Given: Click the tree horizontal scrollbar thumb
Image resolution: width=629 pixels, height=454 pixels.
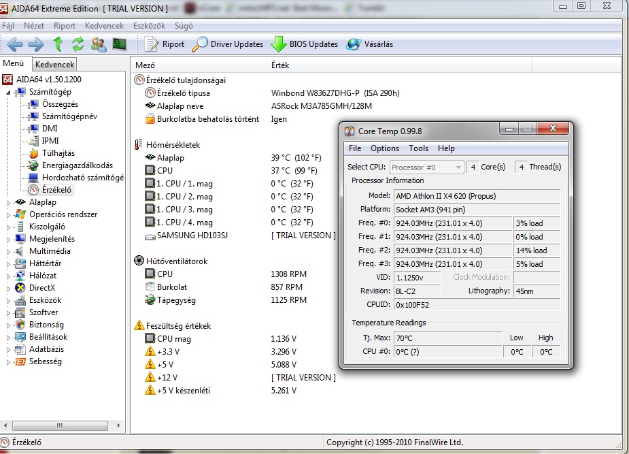Looking at the screenshot, I should tap(60, 425).
